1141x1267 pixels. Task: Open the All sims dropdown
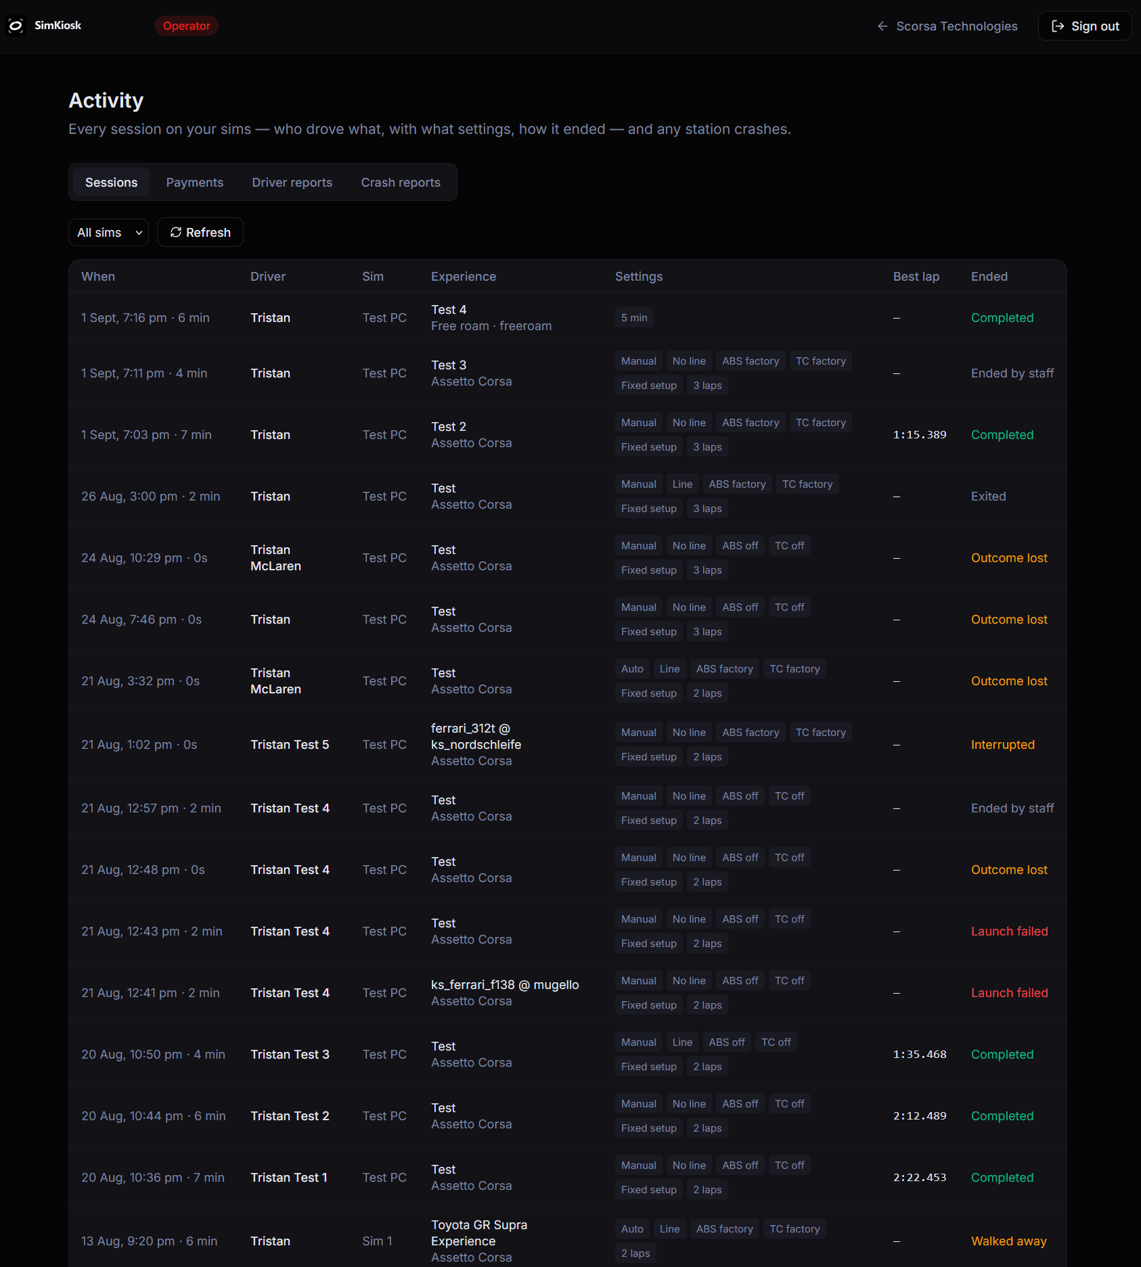[108, 232]
